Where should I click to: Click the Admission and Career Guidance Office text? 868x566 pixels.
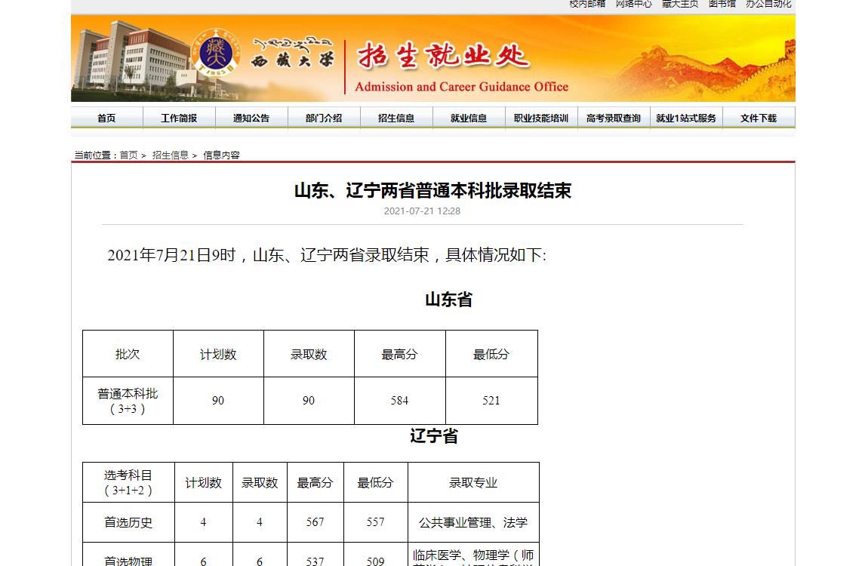pos(462,87)
